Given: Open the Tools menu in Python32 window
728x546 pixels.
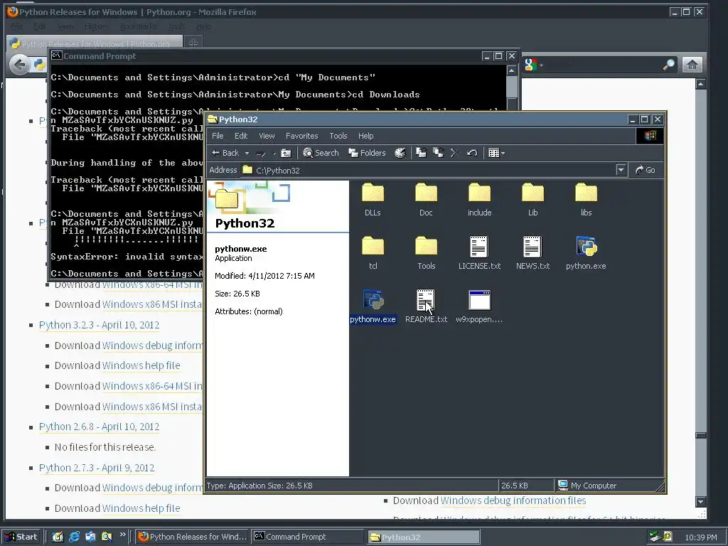Looking at the screenshot, I should point(338,136).
